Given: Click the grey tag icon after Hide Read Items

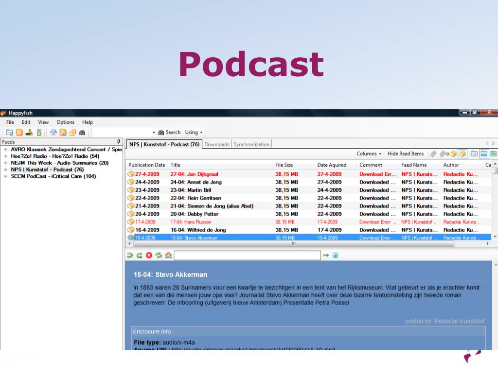Looking at the screenshot, I should (433, 154).
